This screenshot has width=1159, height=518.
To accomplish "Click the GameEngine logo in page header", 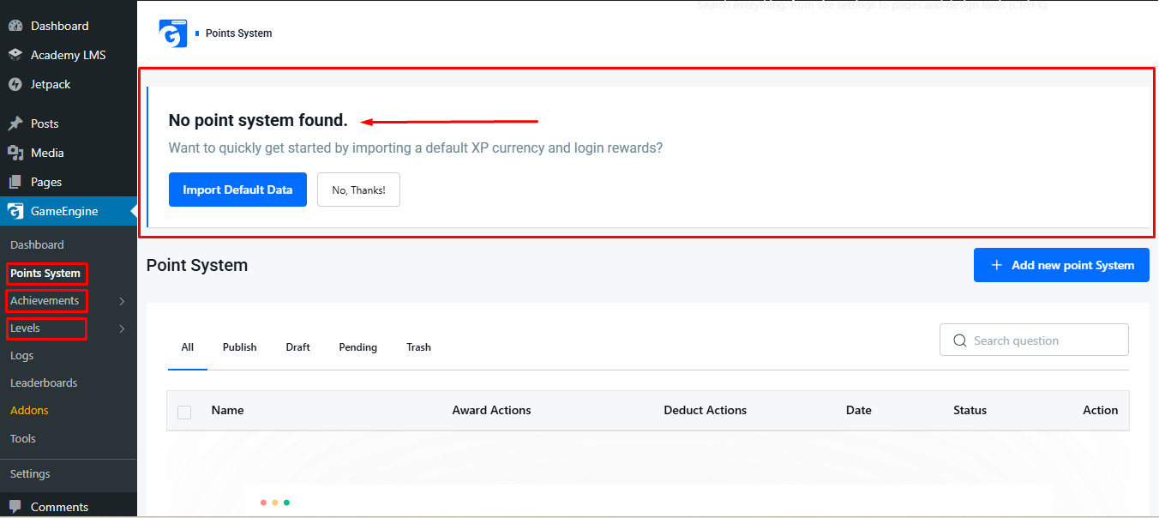I will (x=173, y=33).
